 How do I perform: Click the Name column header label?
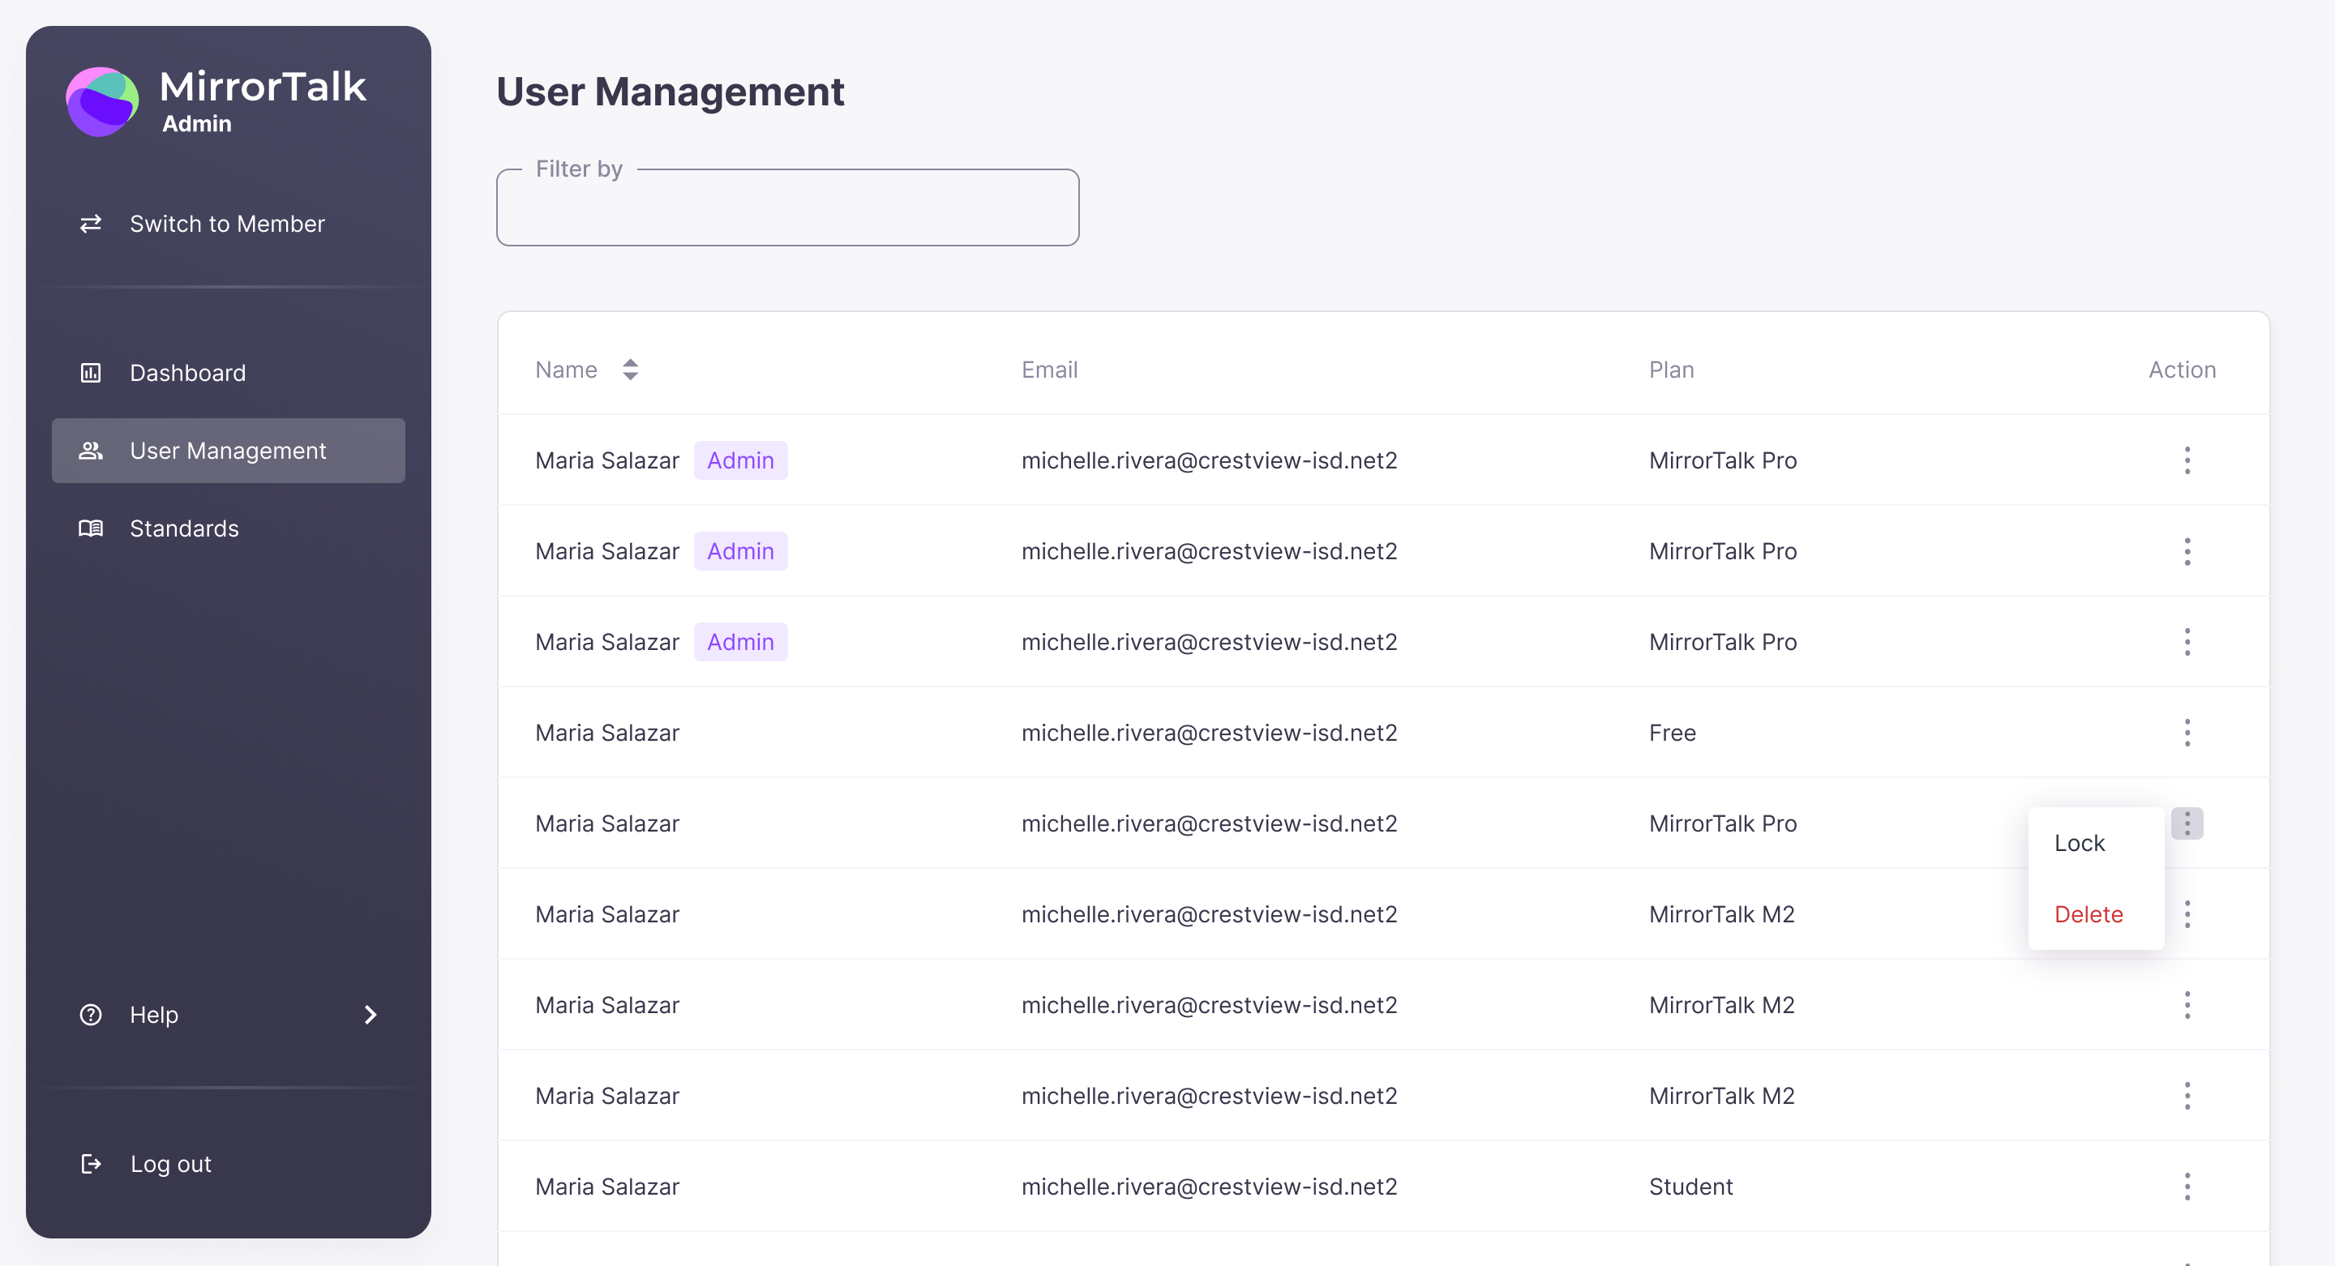point(567,369)
